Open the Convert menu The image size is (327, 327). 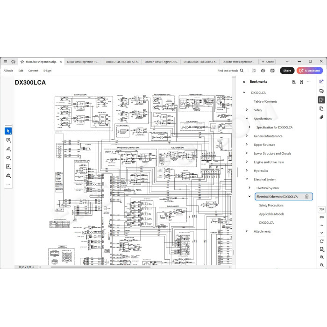pyautogui.click(x=33, y=71)
